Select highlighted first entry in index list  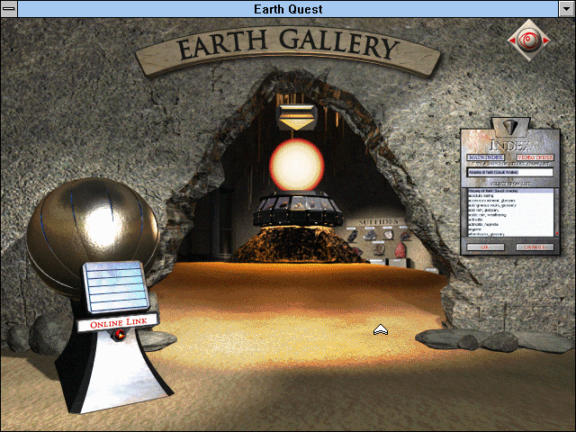pos(510,191)
